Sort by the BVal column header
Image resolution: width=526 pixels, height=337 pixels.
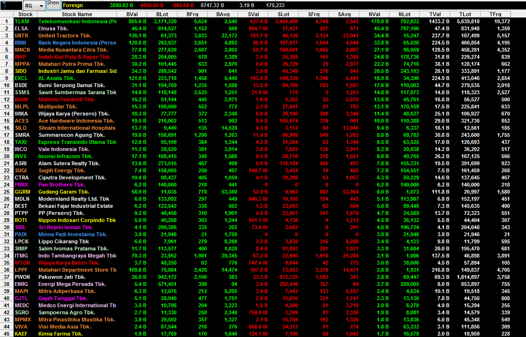point(132,14)
